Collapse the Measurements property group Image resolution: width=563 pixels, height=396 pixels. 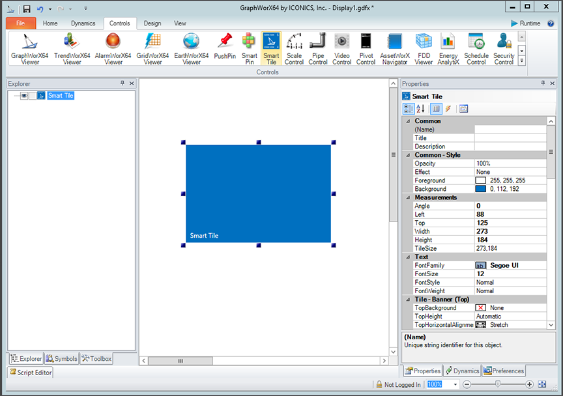tap(408, 197)
